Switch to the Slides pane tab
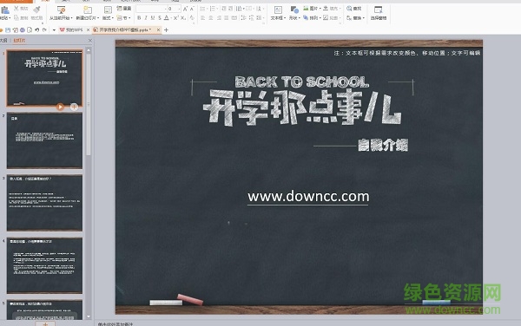 19,41
